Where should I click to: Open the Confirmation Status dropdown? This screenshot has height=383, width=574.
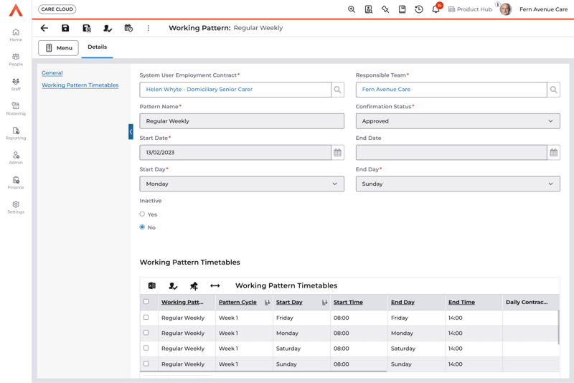point(457,121)
